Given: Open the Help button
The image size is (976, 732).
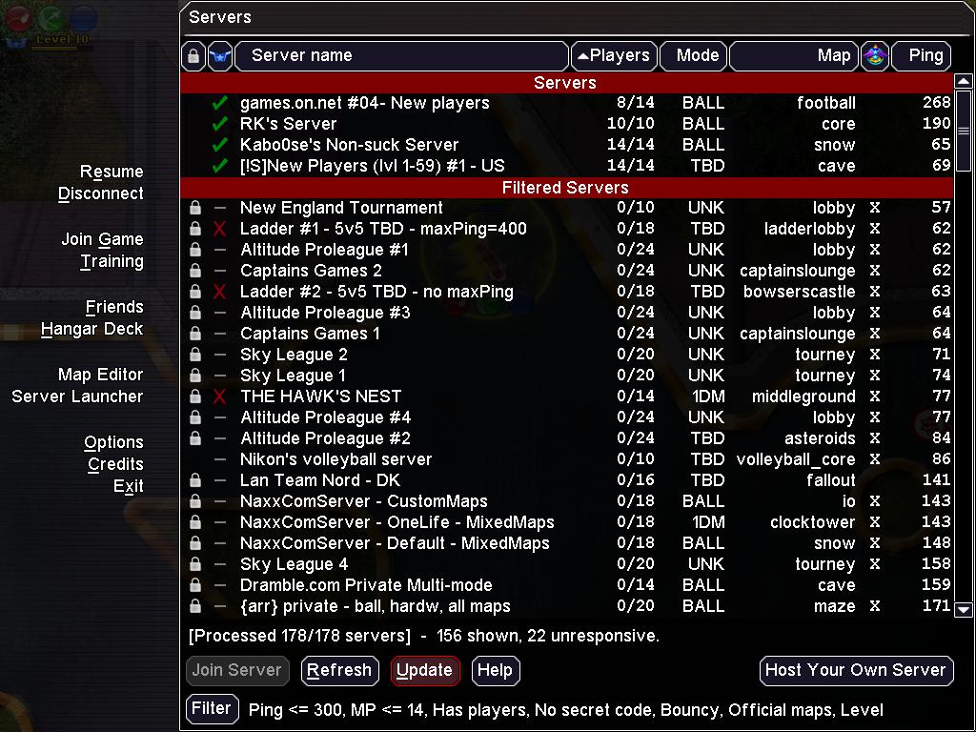Looking at the screenshot, I should tap(496, 670).
